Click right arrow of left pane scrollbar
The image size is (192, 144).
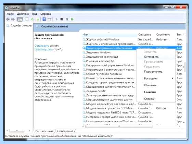[30, 131]
